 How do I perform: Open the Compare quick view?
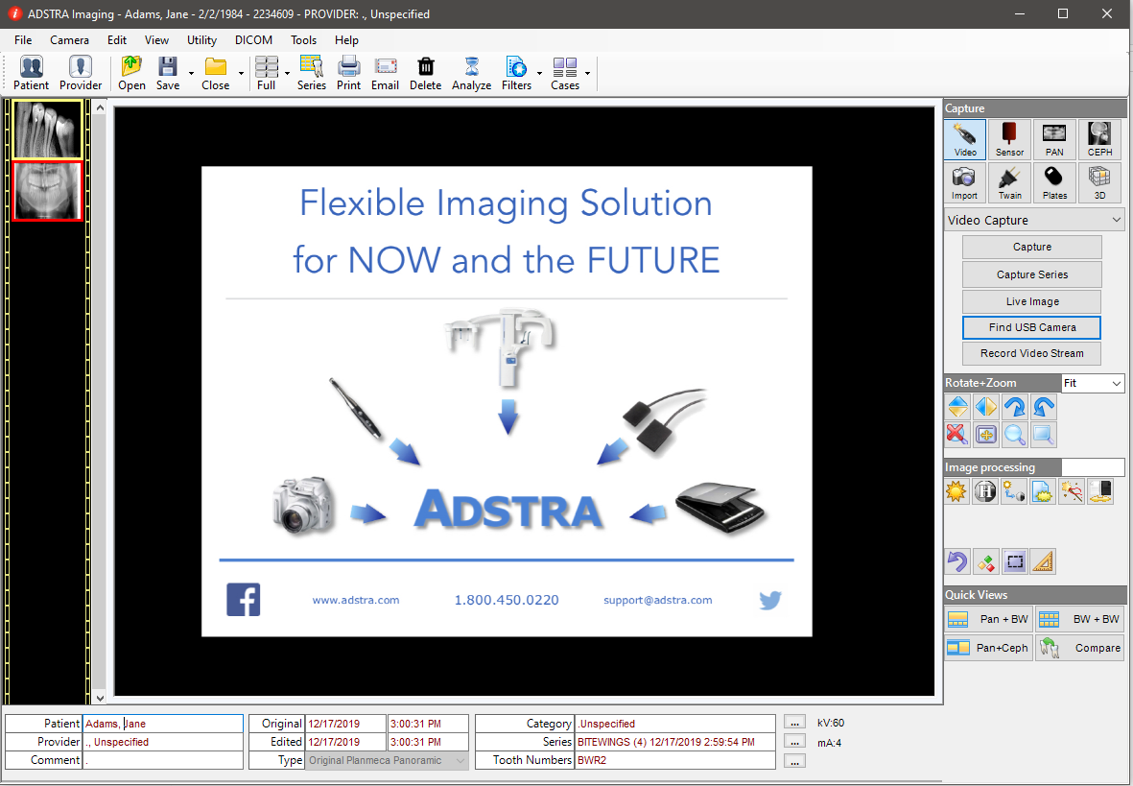(1079, 648)
